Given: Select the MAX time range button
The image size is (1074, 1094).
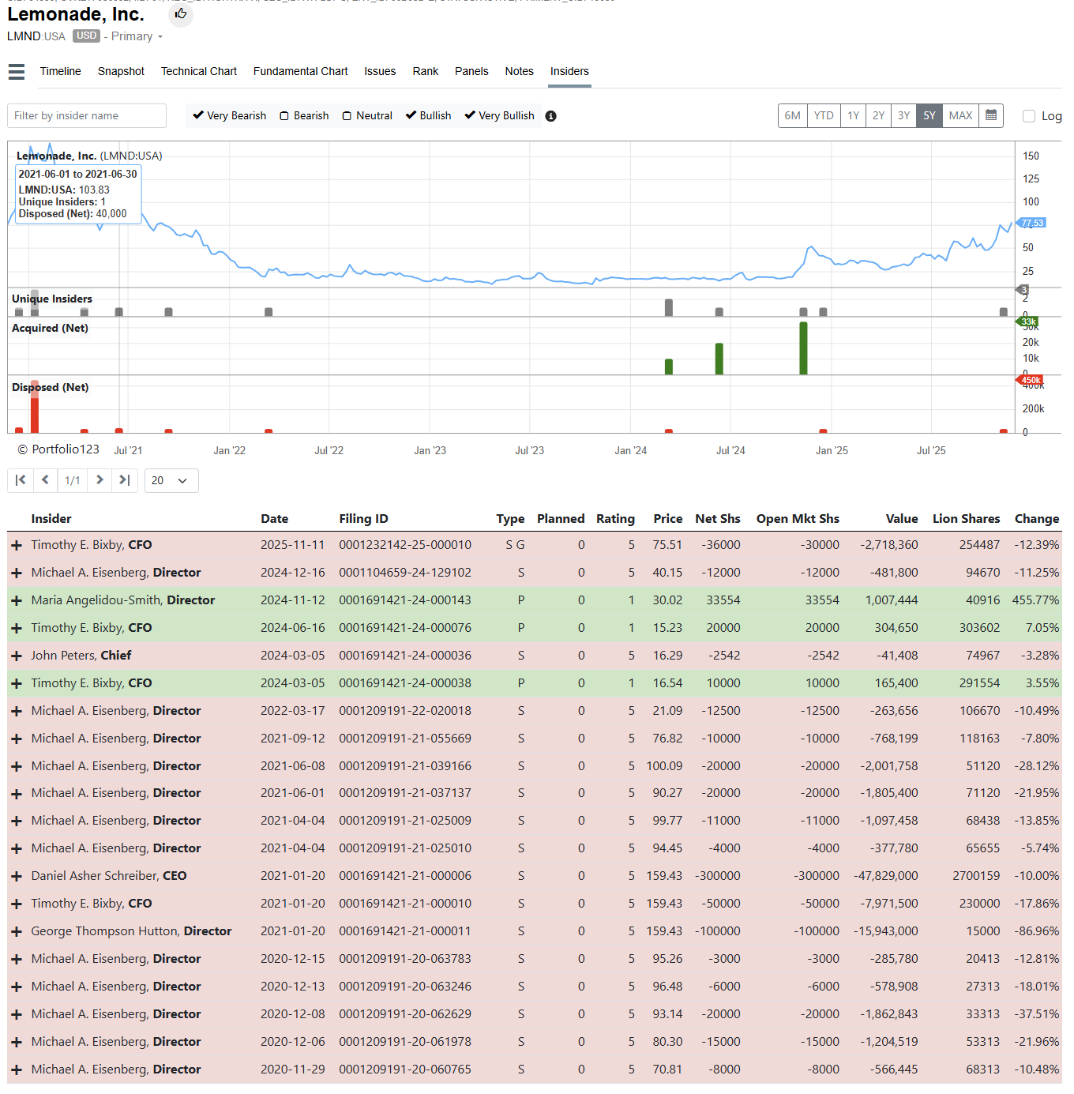Looking at the screenshot, I should point(960,115).
